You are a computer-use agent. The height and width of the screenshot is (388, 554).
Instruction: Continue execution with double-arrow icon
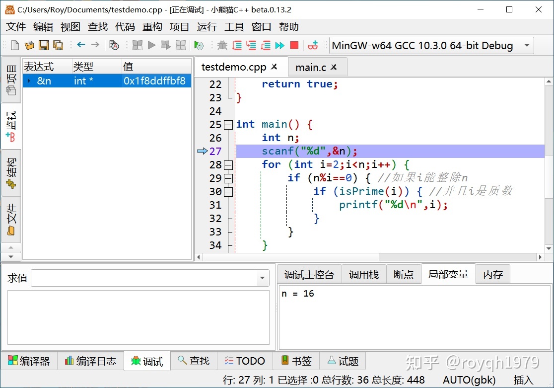click(x=280, y=45)
